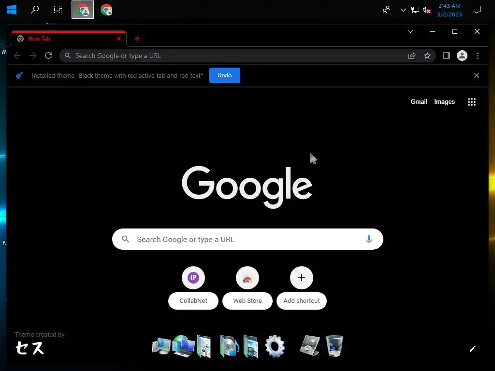Toggle the Chrome side panel
Image resolution: width=495 pixels, height=371 pixels.
coord(446,56)
